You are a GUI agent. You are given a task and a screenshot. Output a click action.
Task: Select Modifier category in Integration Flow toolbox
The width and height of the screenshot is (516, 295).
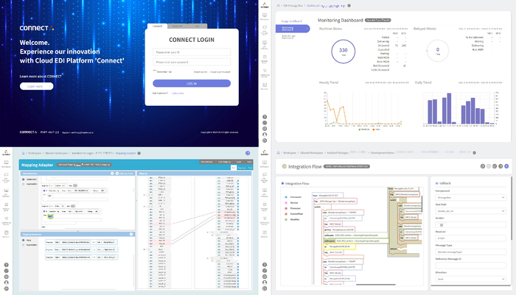coord(293,219)
